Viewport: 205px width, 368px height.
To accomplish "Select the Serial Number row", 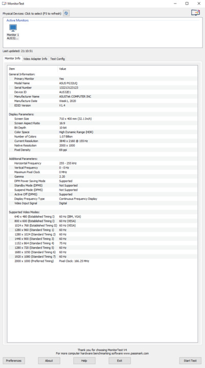I will pyautogui.click(x=102, y=88).
